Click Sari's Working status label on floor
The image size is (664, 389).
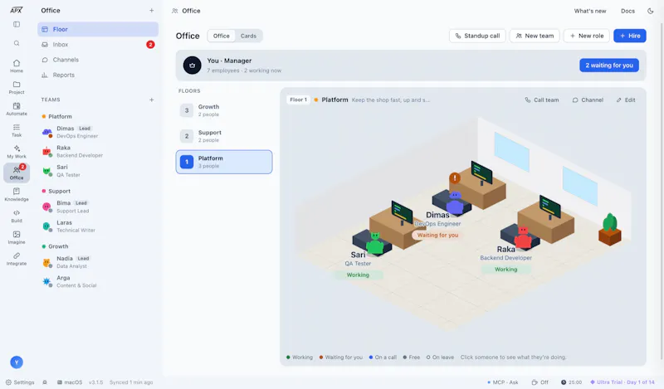pyautogui.click(x=358, y=275)
